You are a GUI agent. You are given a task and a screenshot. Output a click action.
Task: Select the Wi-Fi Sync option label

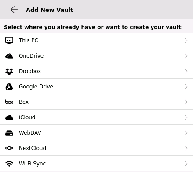pos(33,164)
